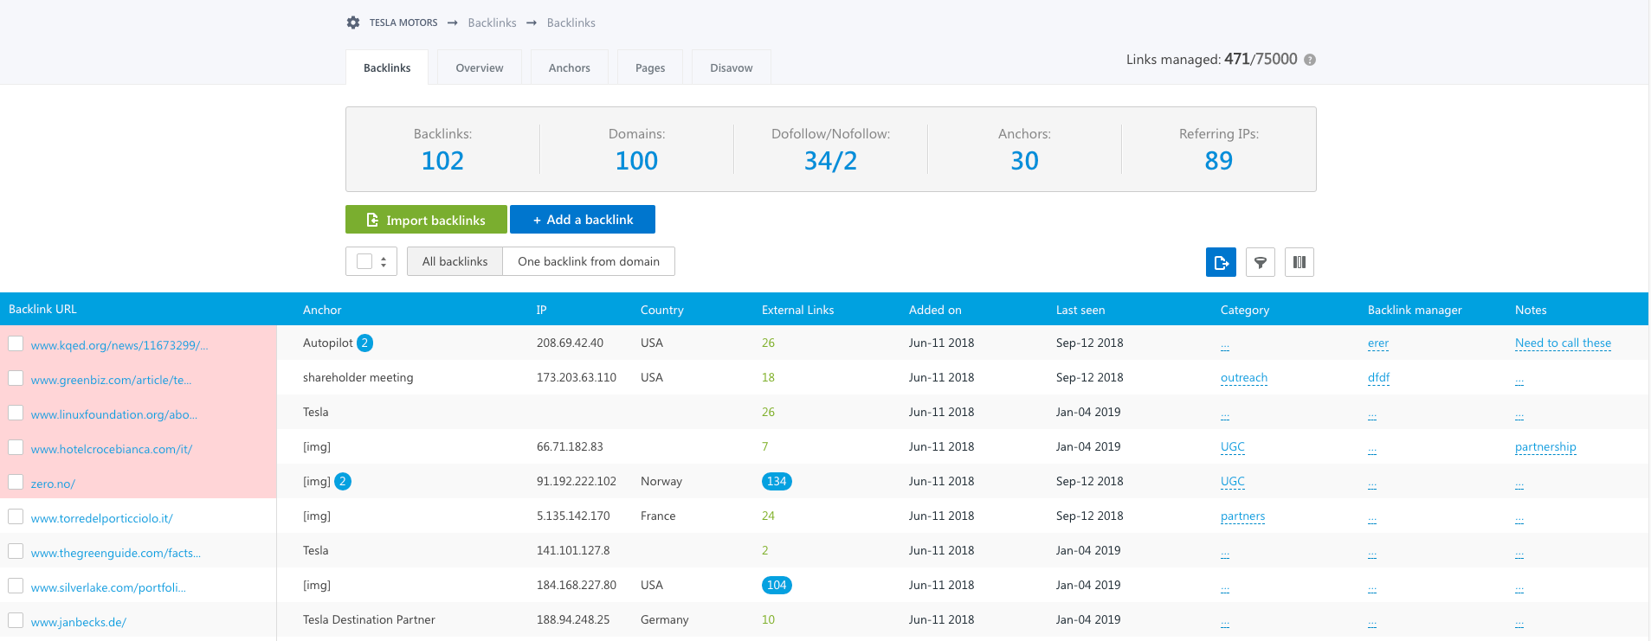The width and height of the screenshot is (1651, 641).
Task: Edit the outreach category on greenbiz row
Action: click(x=1244, y=377)
